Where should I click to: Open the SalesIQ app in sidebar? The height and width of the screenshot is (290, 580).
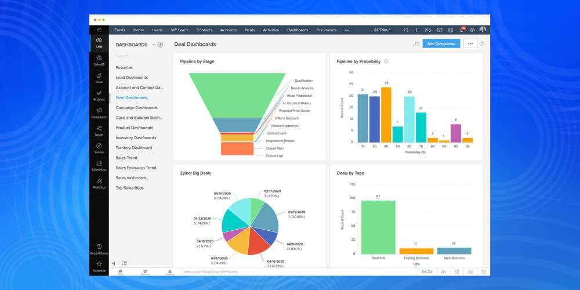click(99, 60)
